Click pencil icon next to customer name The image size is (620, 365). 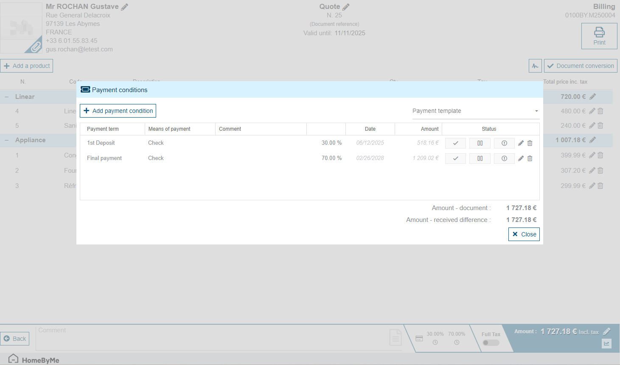[125, 7]
